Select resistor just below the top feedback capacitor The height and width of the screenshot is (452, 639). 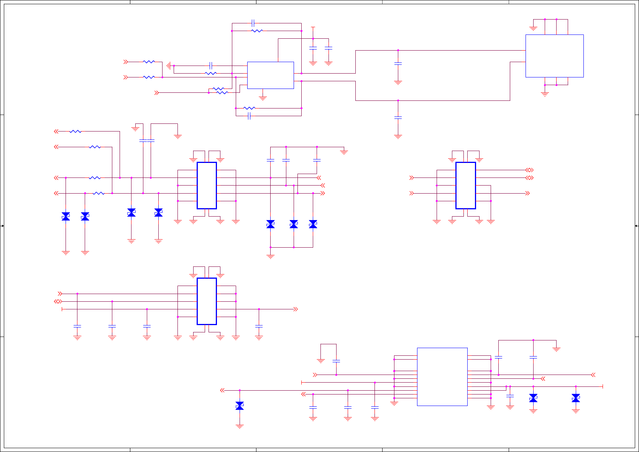pyautogui.click(x=257, y=31)
